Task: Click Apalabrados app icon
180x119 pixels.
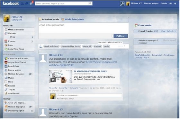Action: coord(6,93)
